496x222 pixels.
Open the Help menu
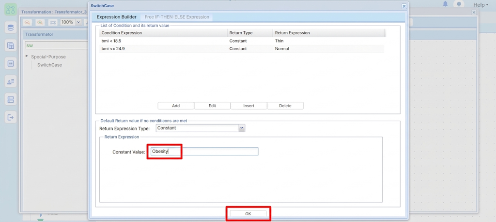point(480,5)
